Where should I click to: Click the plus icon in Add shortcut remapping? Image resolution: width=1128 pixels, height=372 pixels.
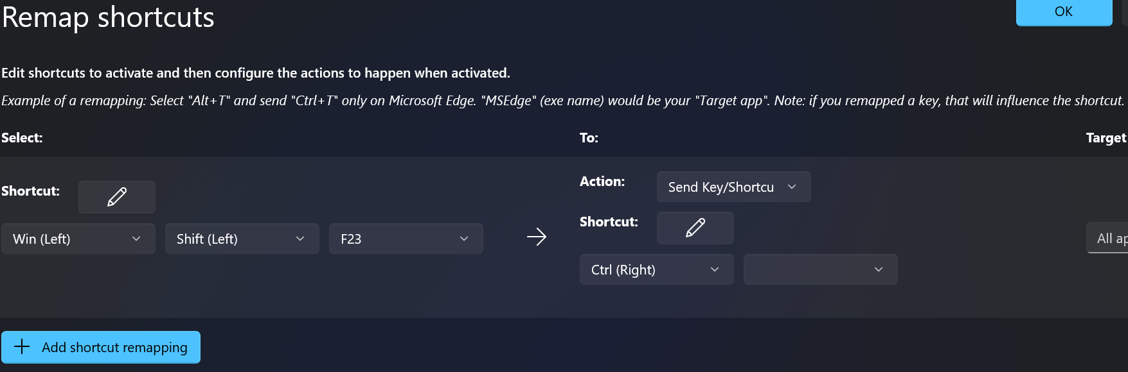[x=22, y=347]
